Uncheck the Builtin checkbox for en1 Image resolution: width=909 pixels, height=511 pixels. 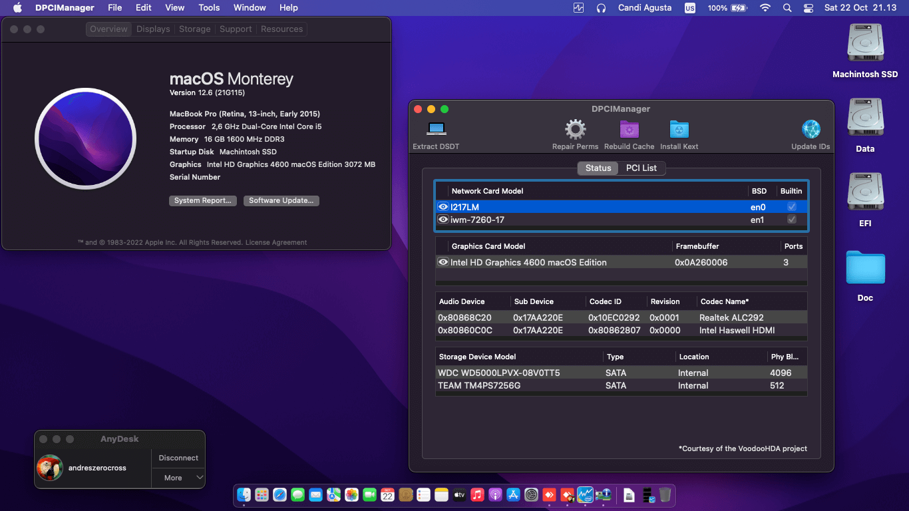coord(791,220)
